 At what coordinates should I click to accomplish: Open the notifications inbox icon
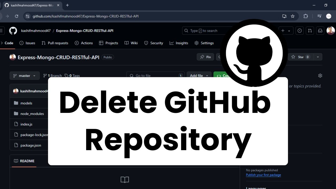point(320,31)
